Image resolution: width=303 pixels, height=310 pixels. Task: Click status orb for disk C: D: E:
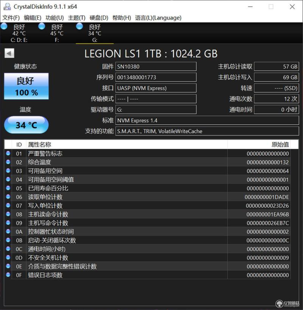(x=4, y=26)
